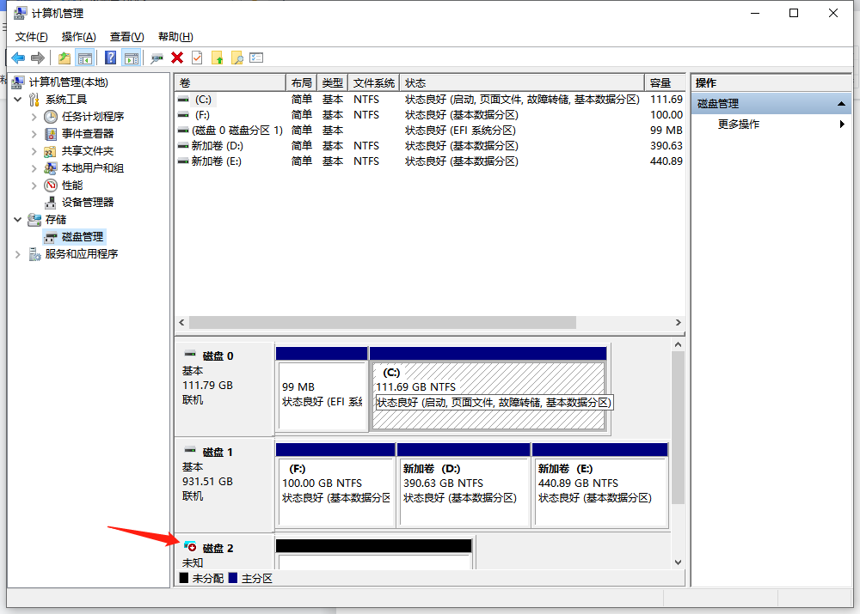Open Help via the question mark icon

pos(111,58)
